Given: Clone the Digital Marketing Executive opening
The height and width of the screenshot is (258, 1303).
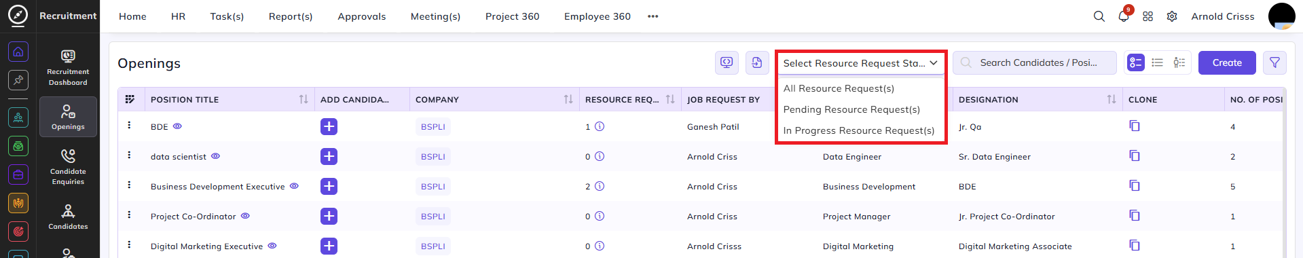Looking at the screenshot, I should pos(1134,245).
